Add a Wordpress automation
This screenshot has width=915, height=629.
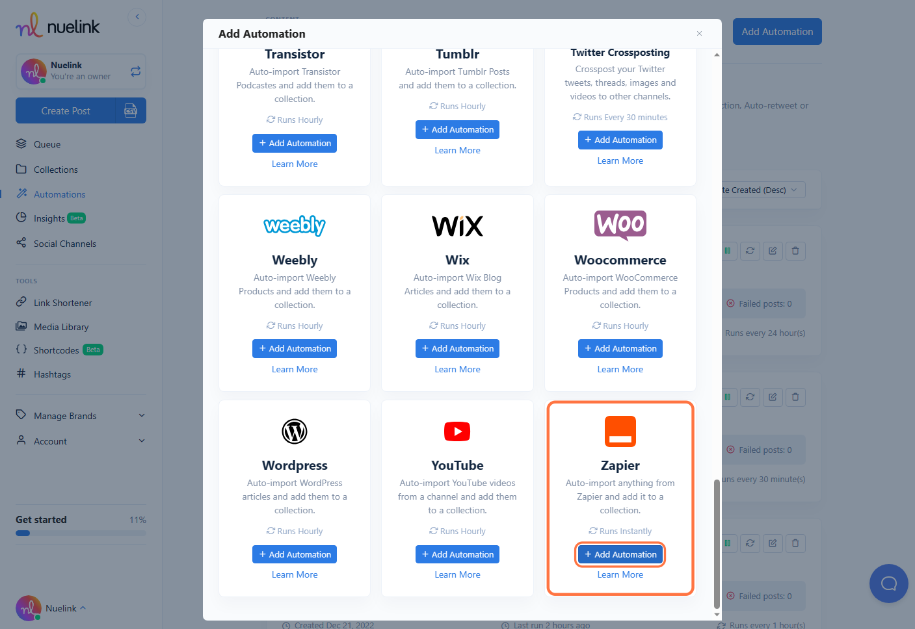pos(295,554)
